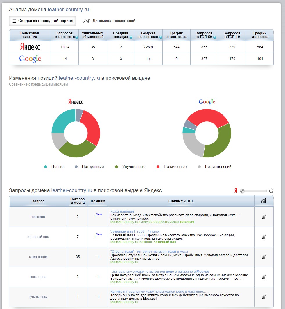Click Яндекс context queries value '1 034'
Screen dimensions: 285x309
(x=65, y=47)
